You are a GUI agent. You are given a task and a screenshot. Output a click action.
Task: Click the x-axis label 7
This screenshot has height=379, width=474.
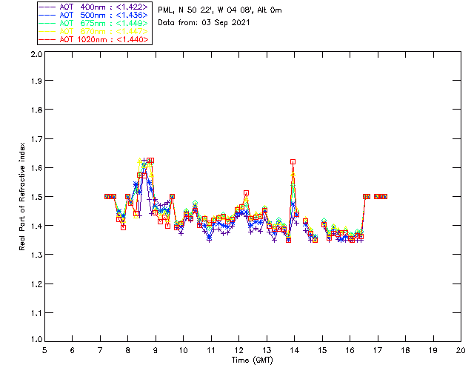(100, 350)
